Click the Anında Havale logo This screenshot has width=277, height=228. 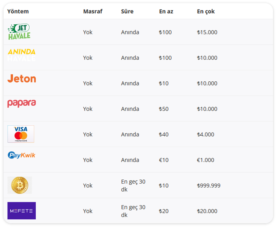[22, 55]
